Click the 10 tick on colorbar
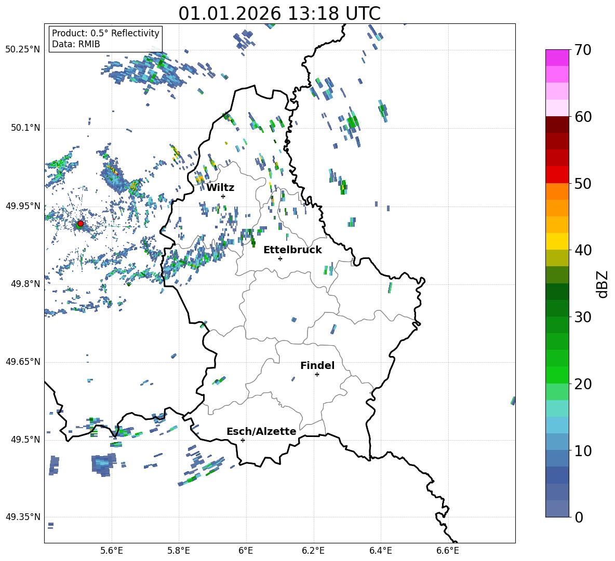 (x=582, y=450)
